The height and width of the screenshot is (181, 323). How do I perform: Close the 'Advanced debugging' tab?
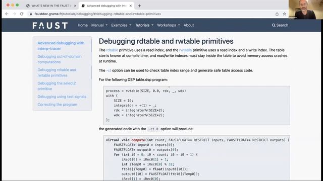coord(130,6)
